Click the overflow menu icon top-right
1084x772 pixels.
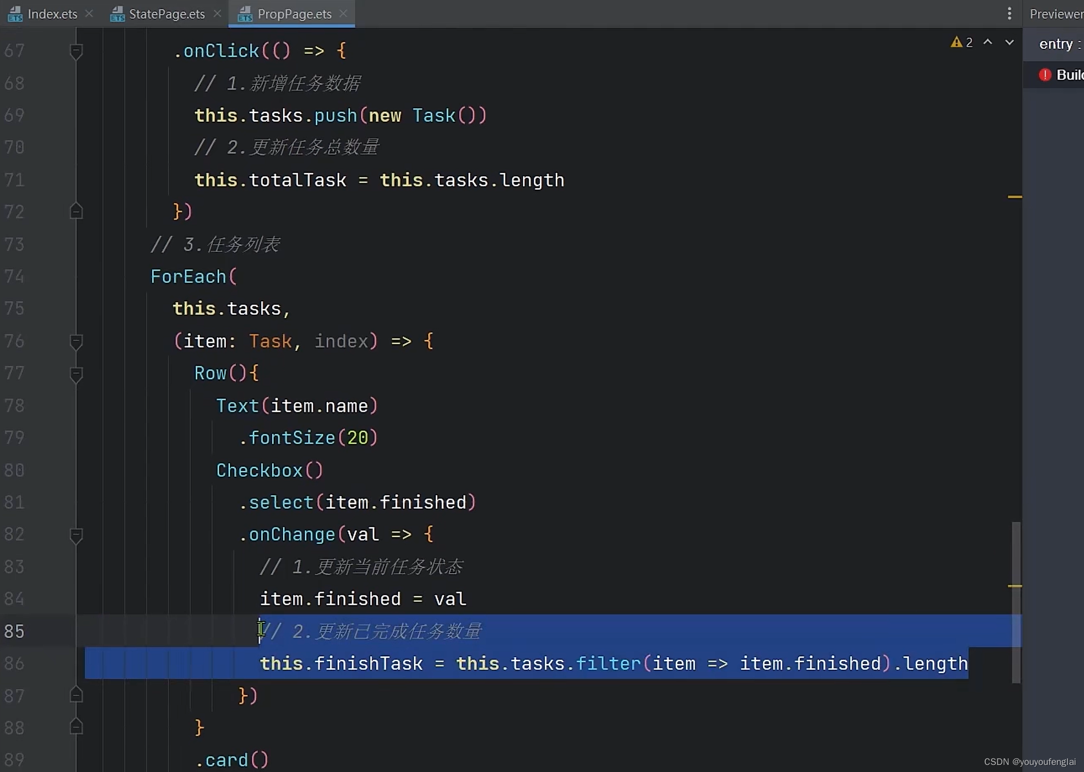pyautogui.click(x=1009, y=14)
